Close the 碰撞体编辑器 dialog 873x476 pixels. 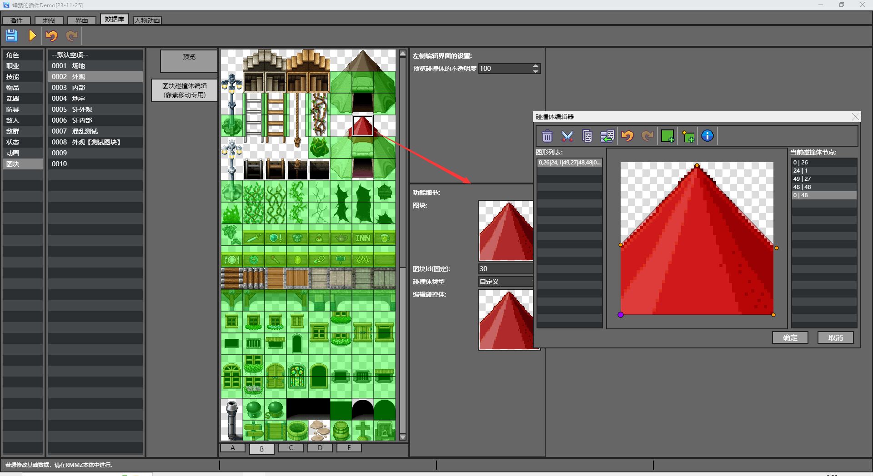coord(856,117)
